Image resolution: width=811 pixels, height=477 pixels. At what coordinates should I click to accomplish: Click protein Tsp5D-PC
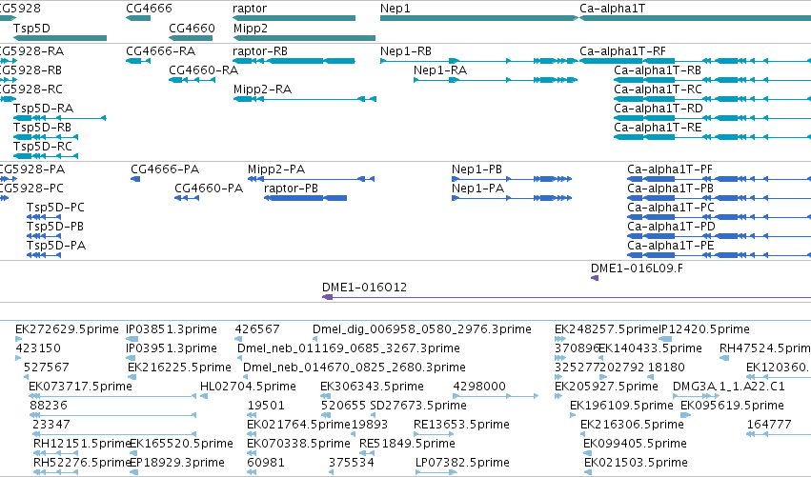tap(44, 217)
